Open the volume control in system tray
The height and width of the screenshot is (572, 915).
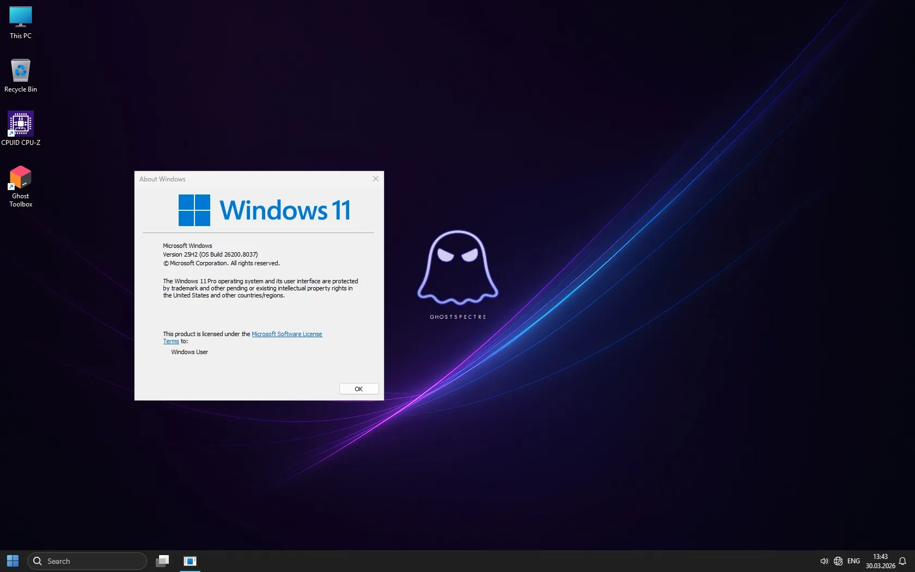824,561
